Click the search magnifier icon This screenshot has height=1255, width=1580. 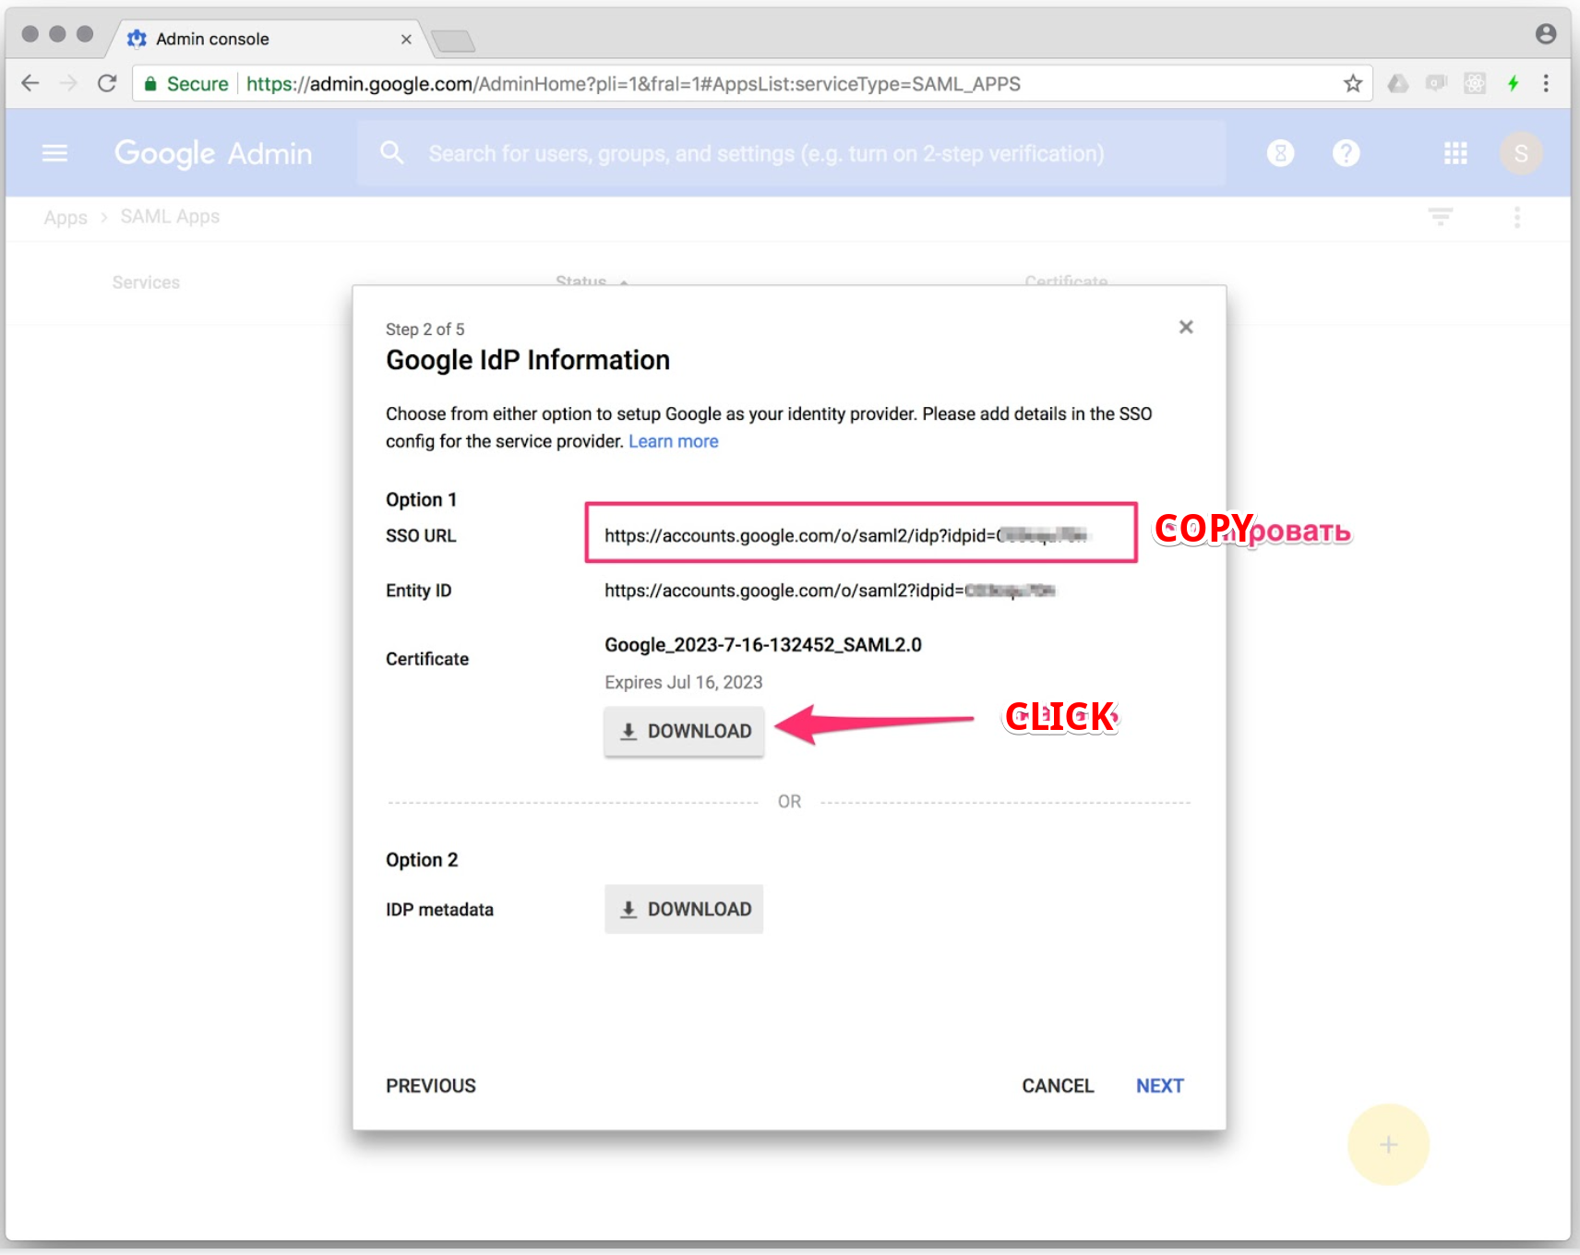[392, 153]
